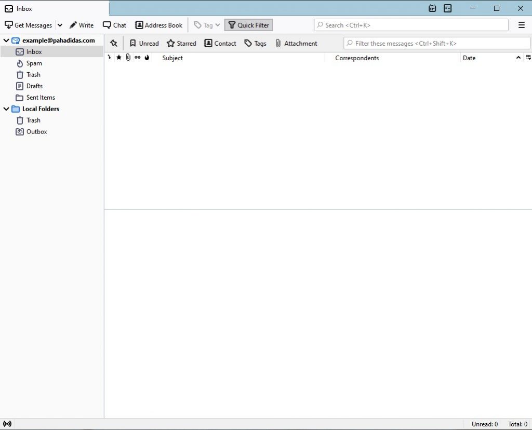Click the Write button
This screenshot has height=430, width=532.
pos(82,25)
